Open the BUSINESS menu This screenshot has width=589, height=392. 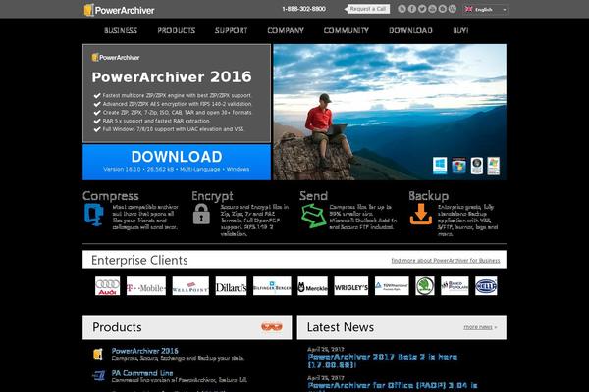pyautogui.click(x=121, y=30)
